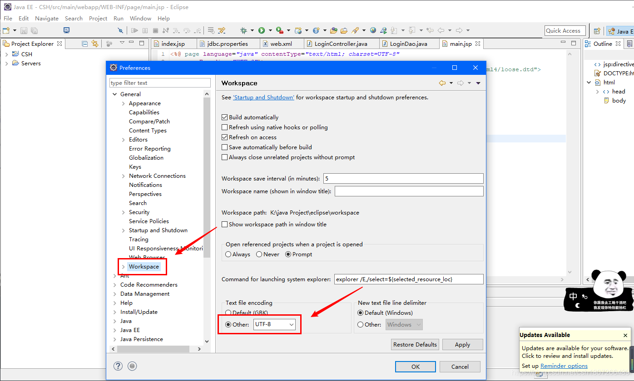
Task: Open the Reminder options link
Action: click(x=564, y=366)
